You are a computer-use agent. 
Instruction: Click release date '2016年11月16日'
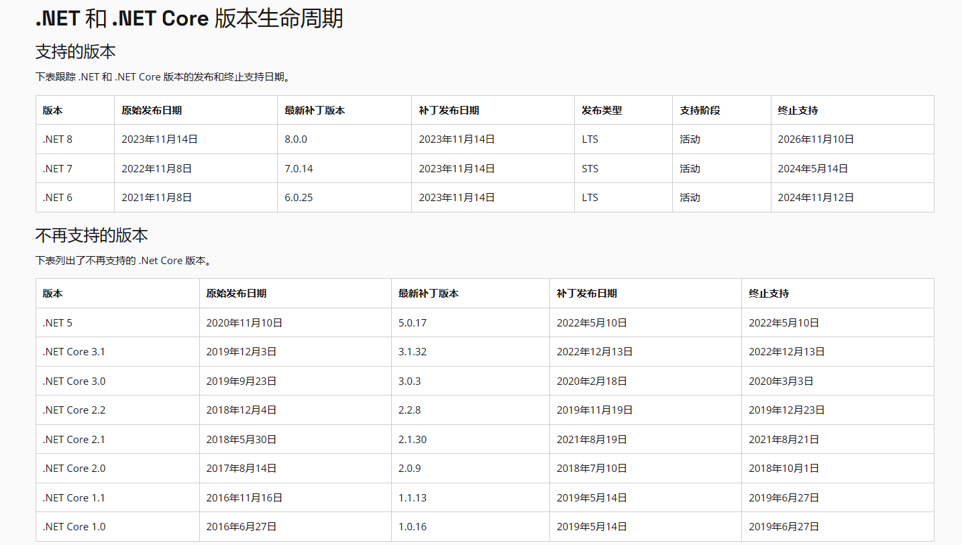[244, 497]
